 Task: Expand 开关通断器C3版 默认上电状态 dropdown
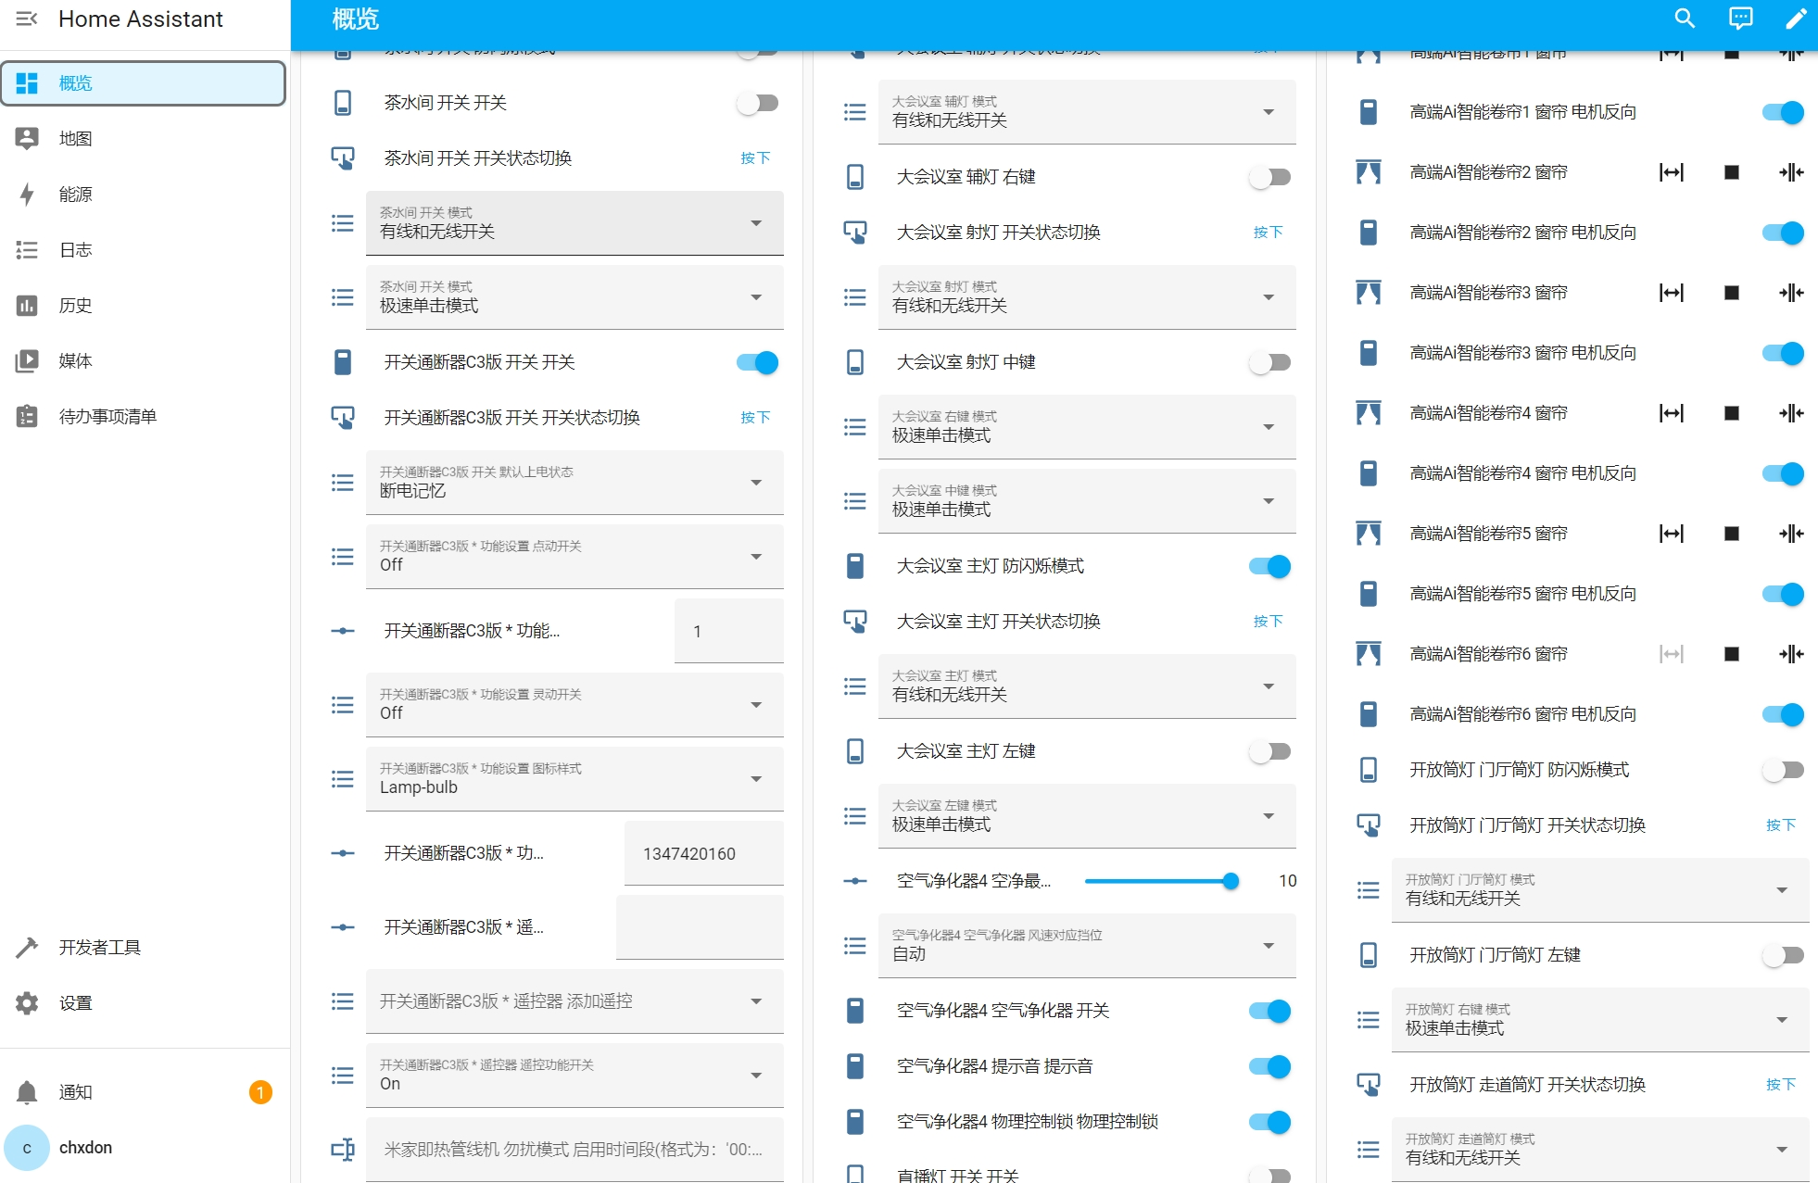pos(574,483)
